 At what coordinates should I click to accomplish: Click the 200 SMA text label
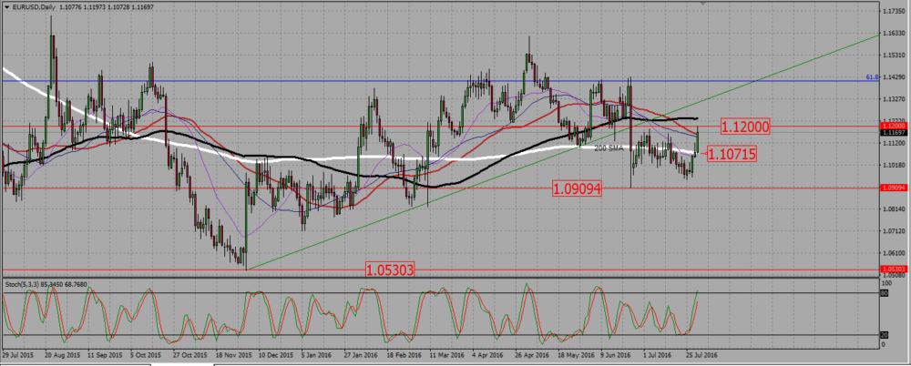tap(609, 148)
